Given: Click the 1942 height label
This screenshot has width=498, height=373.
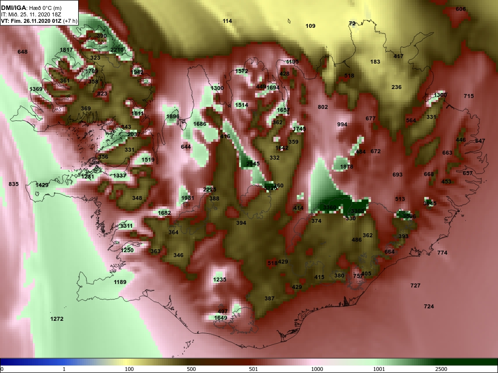Looking at the screenshot, I should (137, 72).
